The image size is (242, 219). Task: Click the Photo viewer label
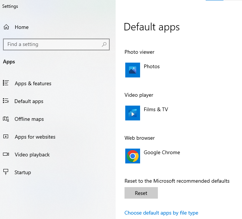click(x=139, y=52)
